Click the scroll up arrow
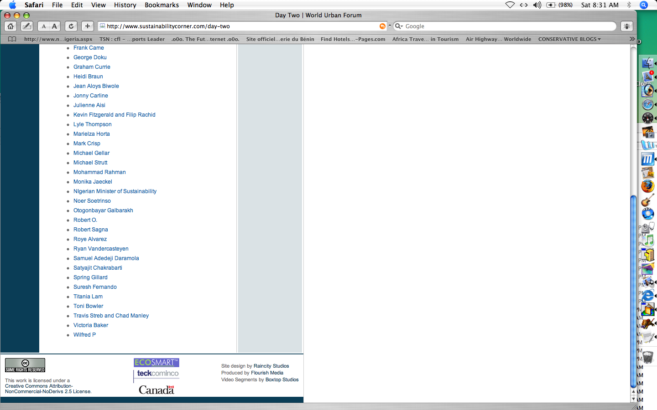Screen dimensions: 657x410 point(633,391)
